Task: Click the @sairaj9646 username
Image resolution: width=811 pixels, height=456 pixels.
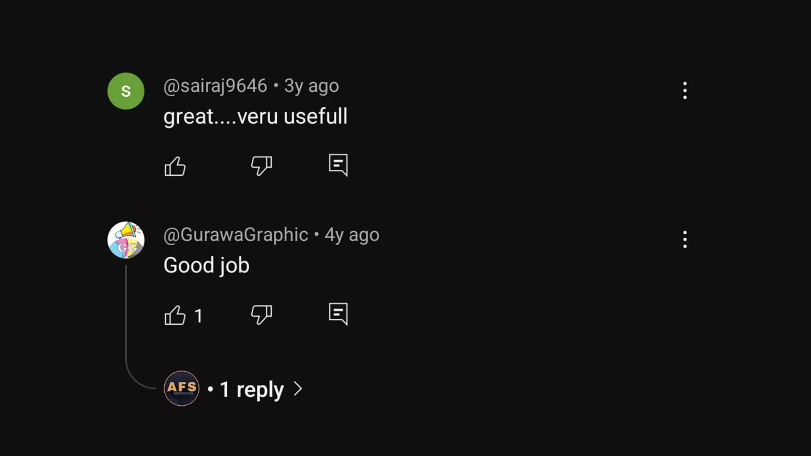Action: coord(215,86)
